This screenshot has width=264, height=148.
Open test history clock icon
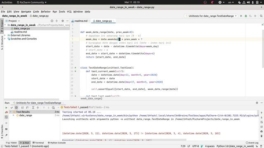coord(53,108)
